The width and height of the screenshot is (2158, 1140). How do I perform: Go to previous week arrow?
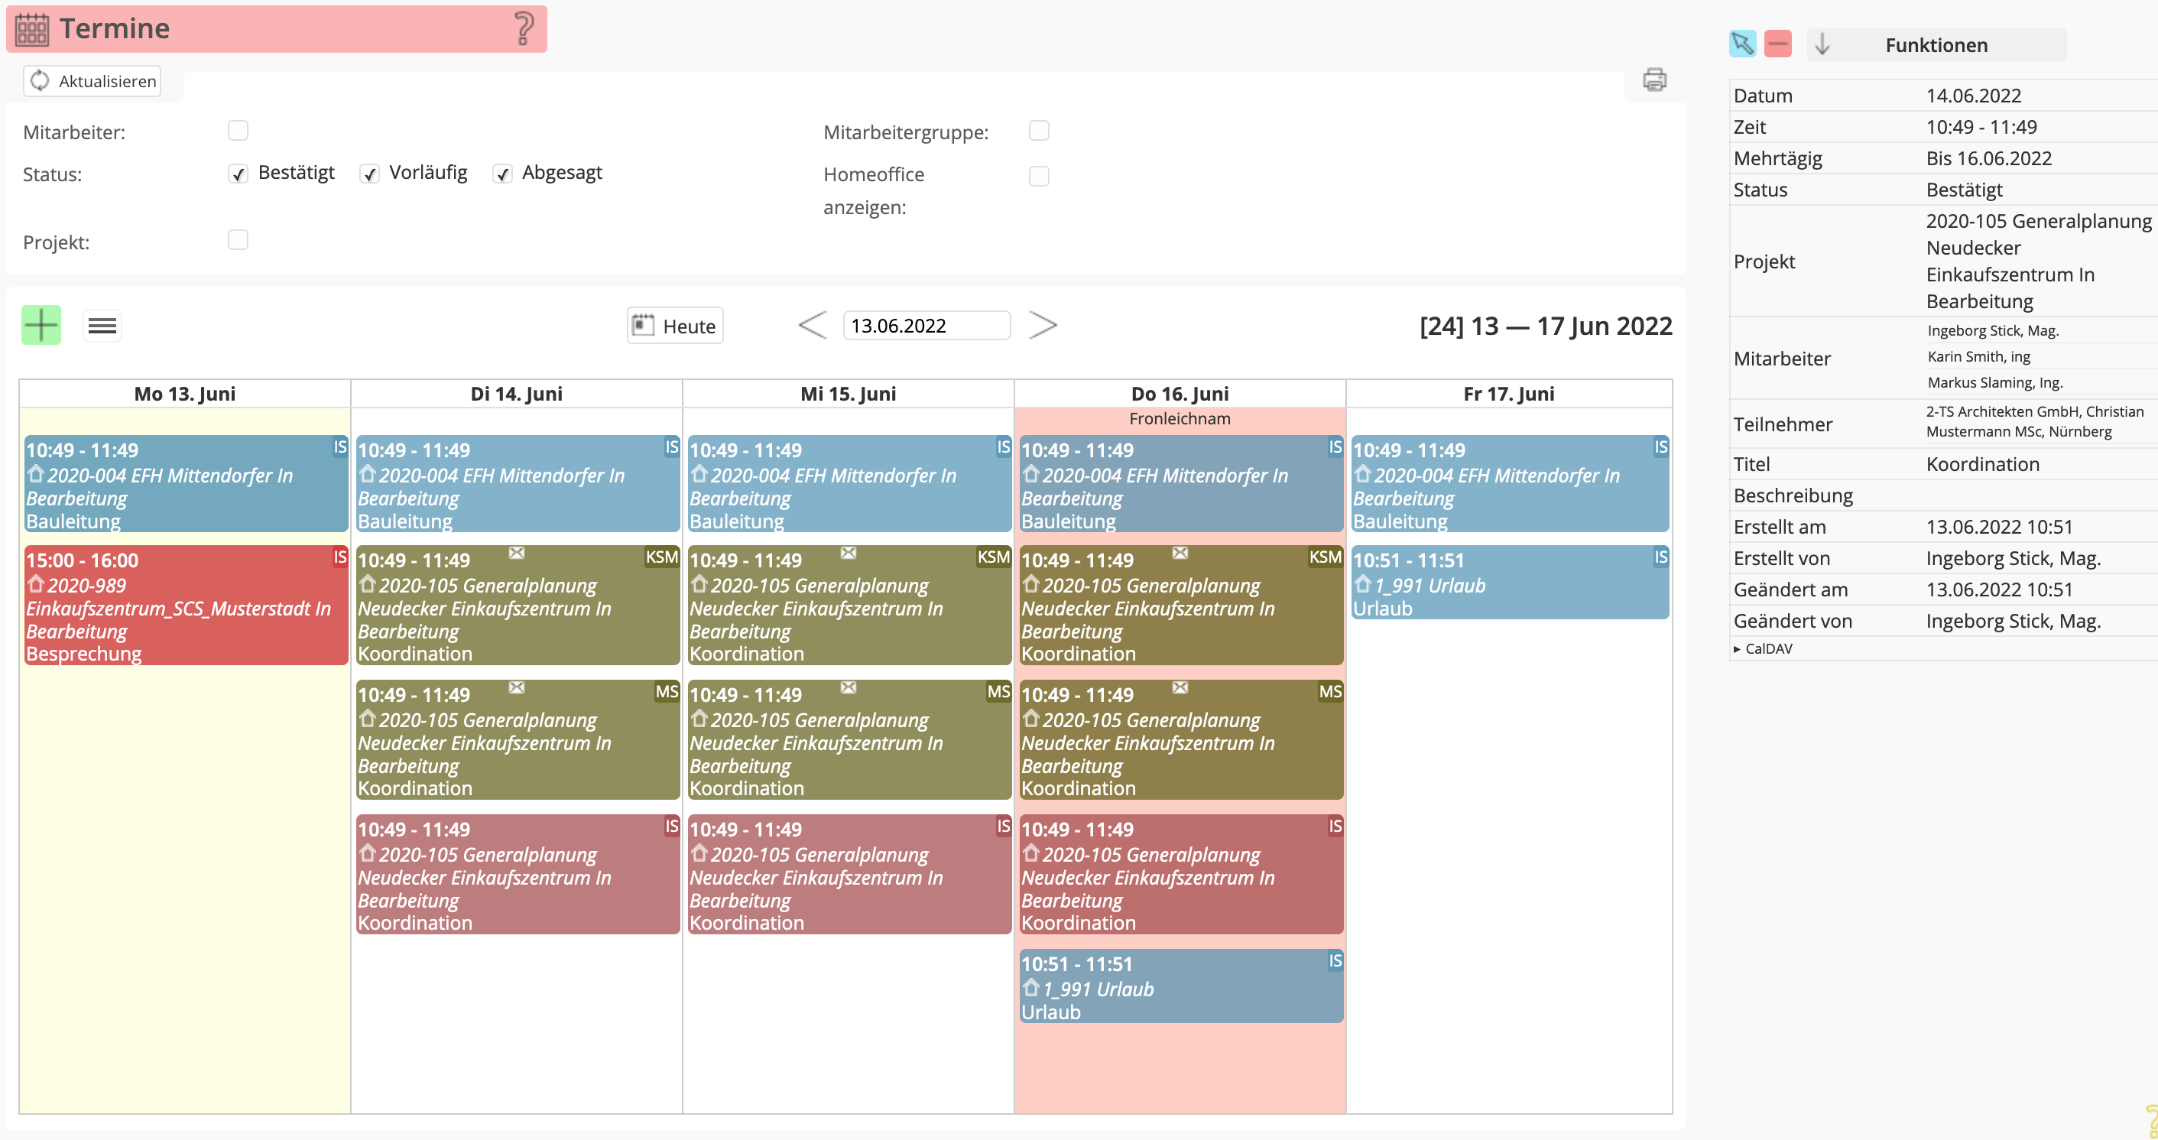[812, 325]
